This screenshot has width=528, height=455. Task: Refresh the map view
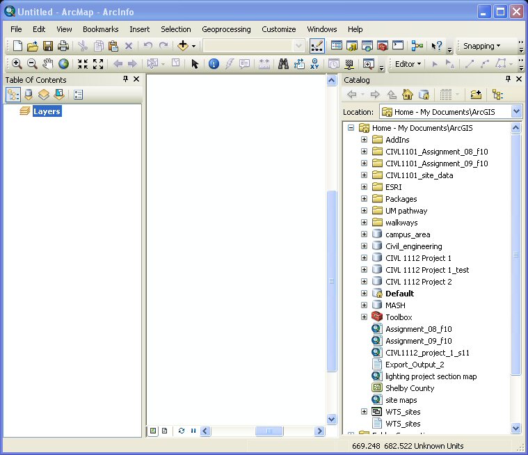coord(182,431)
